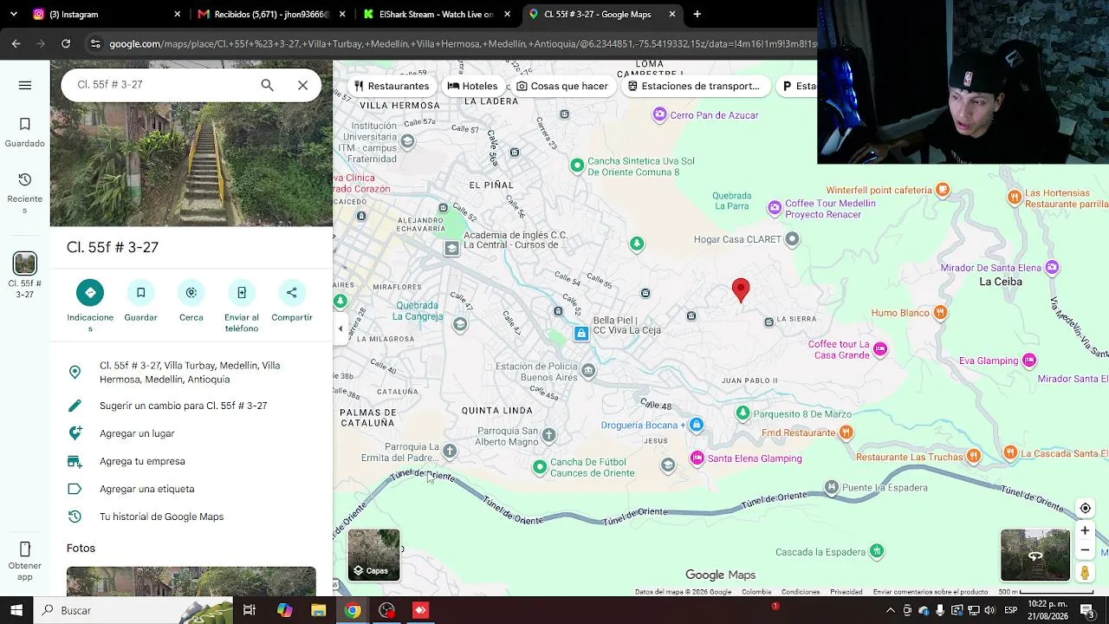The image size is (1109, 624).
Task: Search nearby with the Cerca icon
Action: 191,293
